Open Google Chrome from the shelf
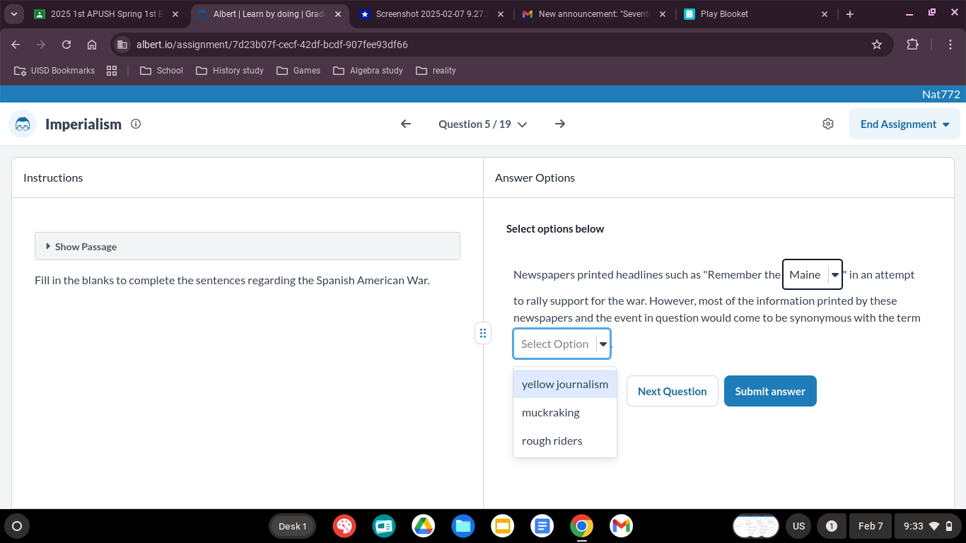Screen dimensions: 966x543 click(x=582, y=526)
